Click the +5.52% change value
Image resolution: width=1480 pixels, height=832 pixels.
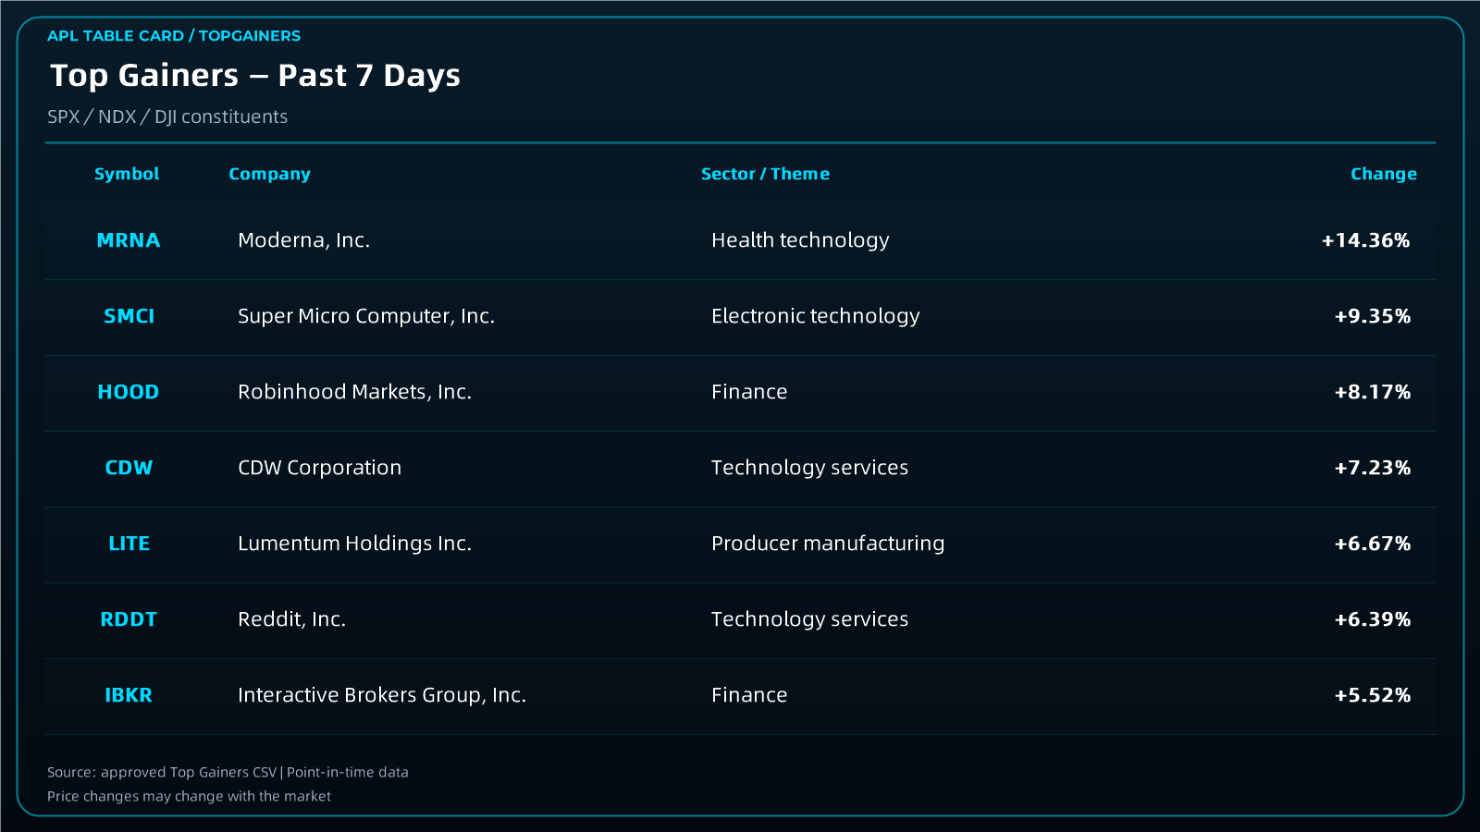point(1372,695)
